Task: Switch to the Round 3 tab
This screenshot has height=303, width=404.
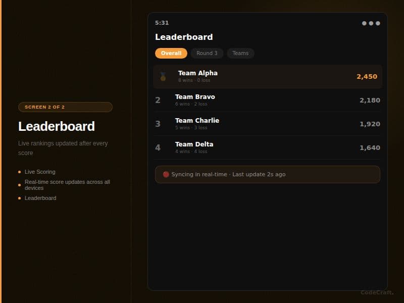Action: (207, 54)
